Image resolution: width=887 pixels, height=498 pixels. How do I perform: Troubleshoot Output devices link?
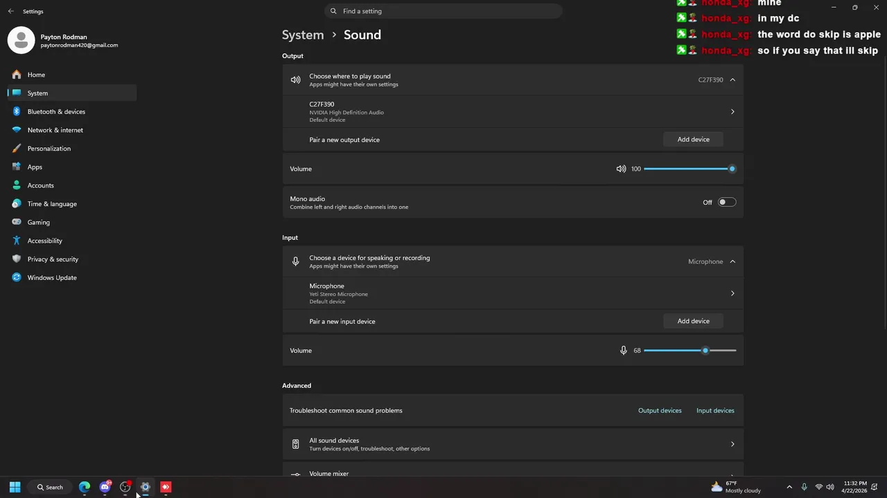pyautogui.click(x=660, y=410)
